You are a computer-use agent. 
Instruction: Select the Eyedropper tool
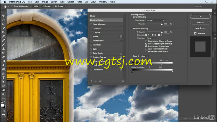click(3, 36)
